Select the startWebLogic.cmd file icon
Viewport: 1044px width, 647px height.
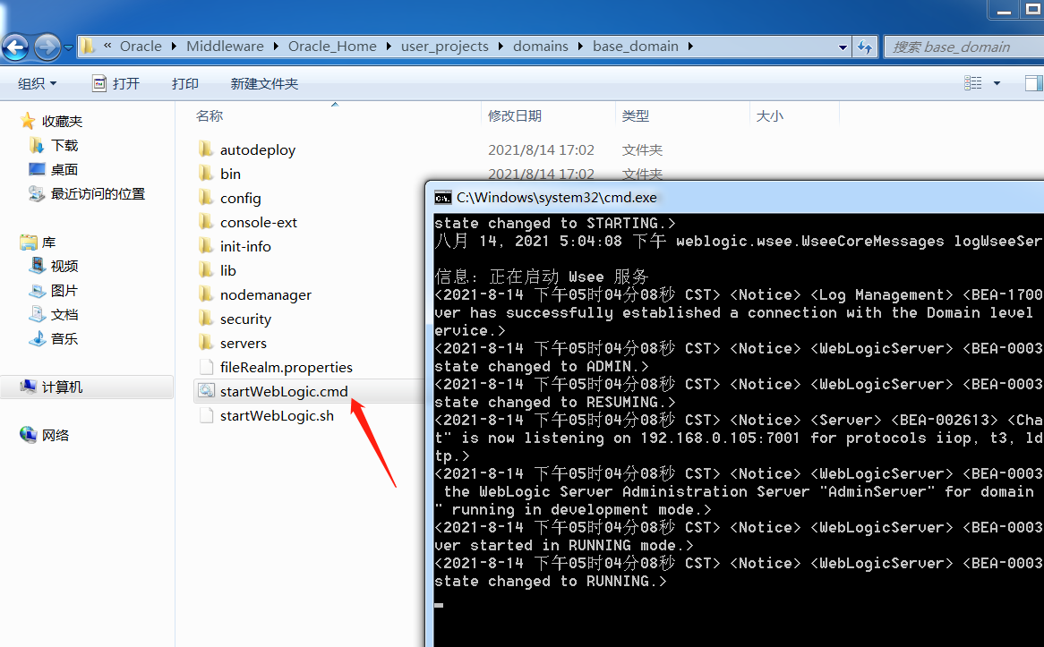(207, 391)
